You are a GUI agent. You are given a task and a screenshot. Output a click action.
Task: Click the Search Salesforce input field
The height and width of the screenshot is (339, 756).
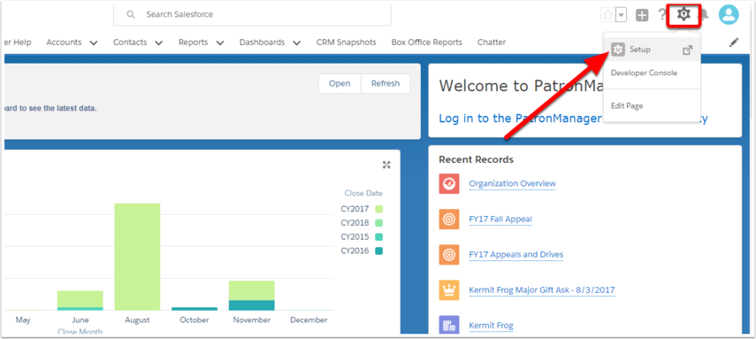252,14
